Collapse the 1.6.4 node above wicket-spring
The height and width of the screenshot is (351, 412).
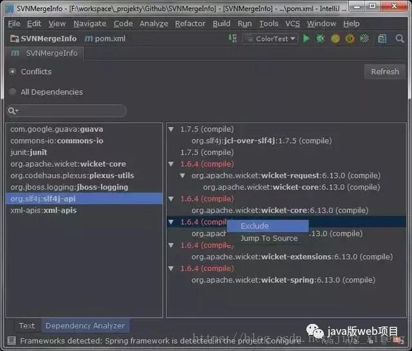click(x=171, y=269)
